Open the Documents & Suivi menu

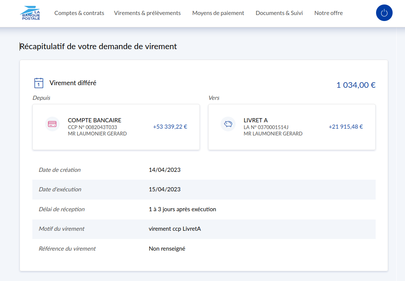(279, 13)
